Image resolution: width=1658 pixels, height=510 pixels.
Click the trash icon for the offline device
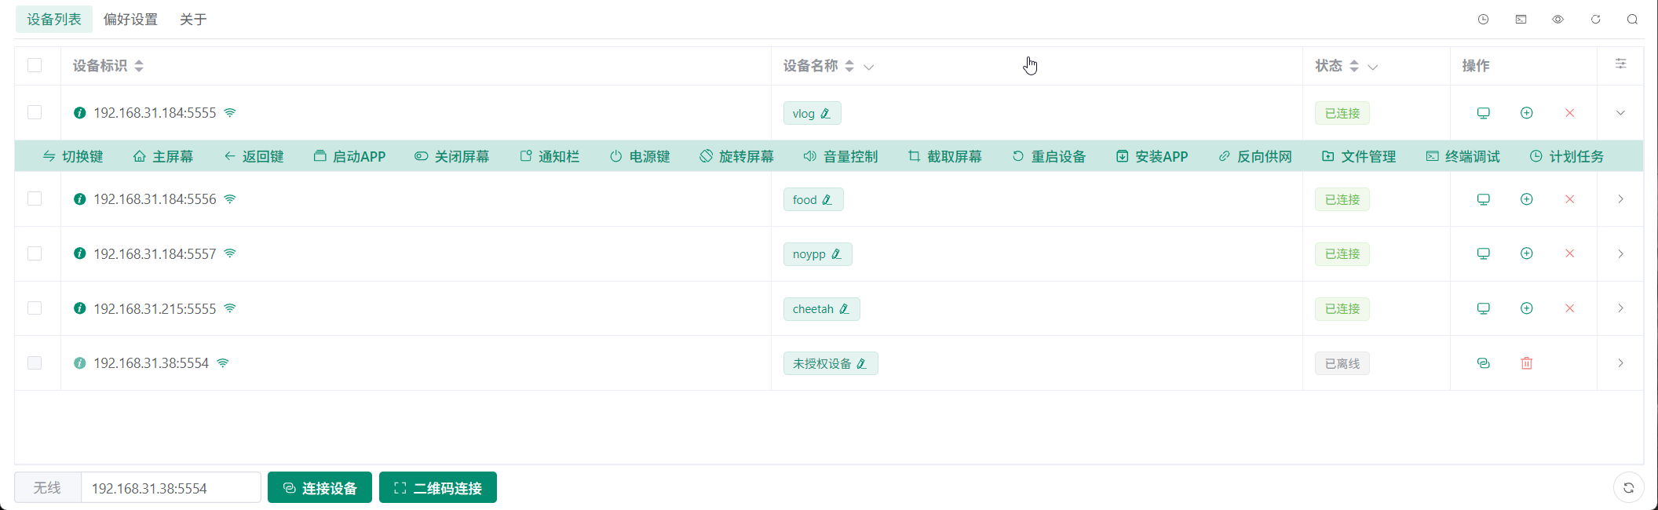(1526, 363)
